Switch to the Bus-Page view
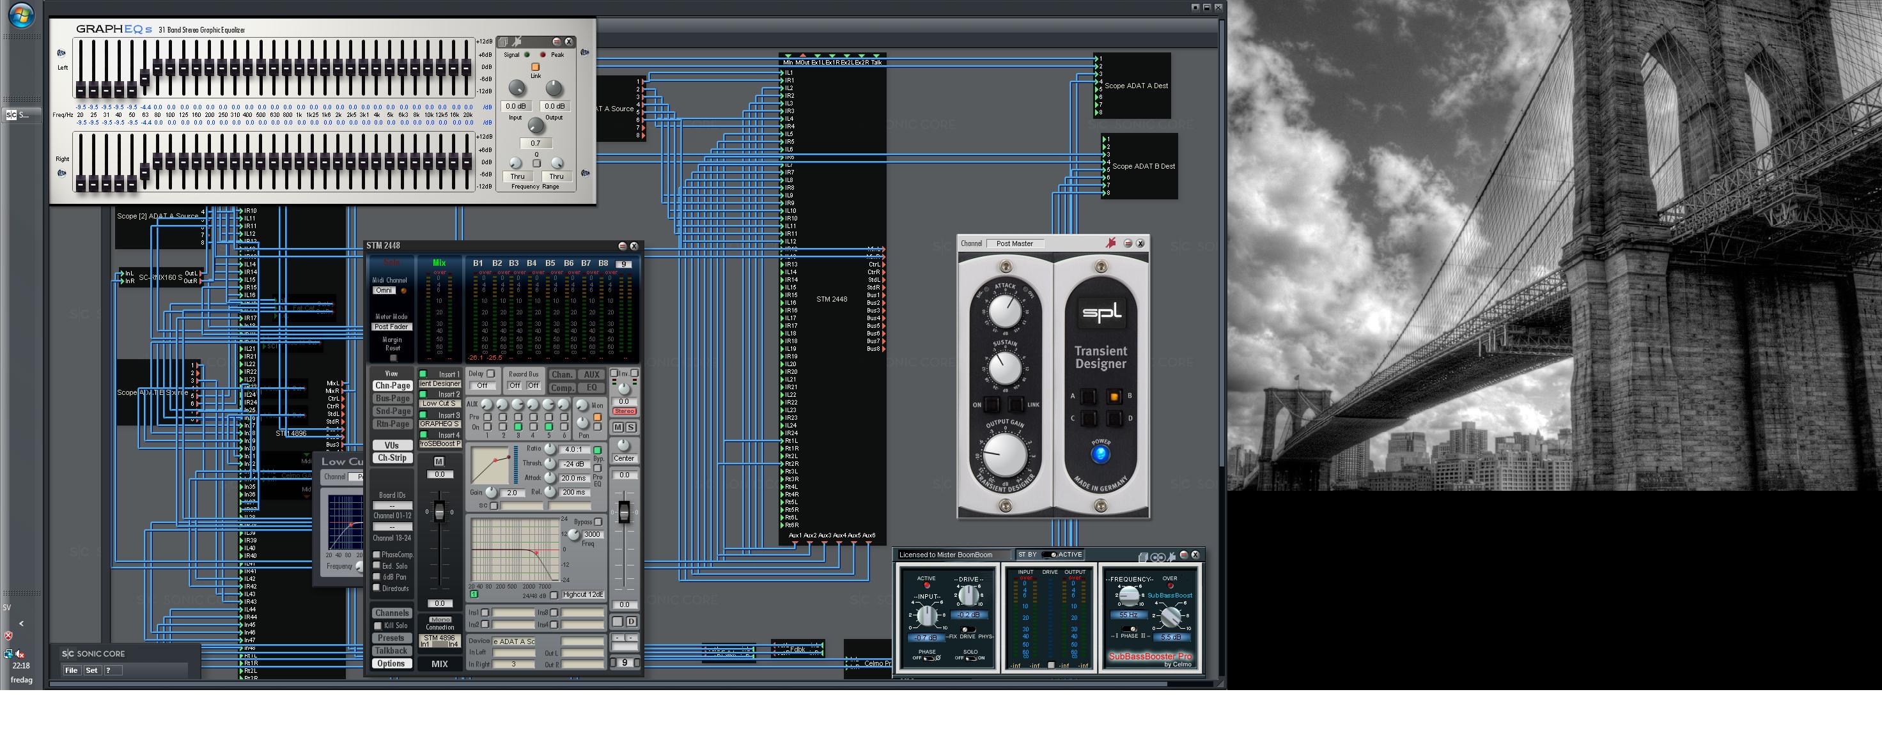This screenshot has height=754, width=1882. point(393,398)
